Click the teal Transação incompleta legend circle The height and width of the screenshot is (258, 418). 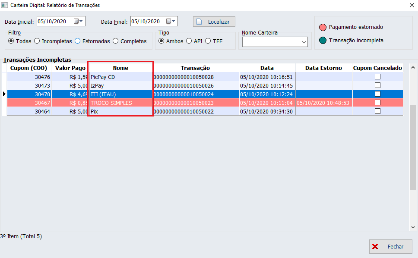323,41
